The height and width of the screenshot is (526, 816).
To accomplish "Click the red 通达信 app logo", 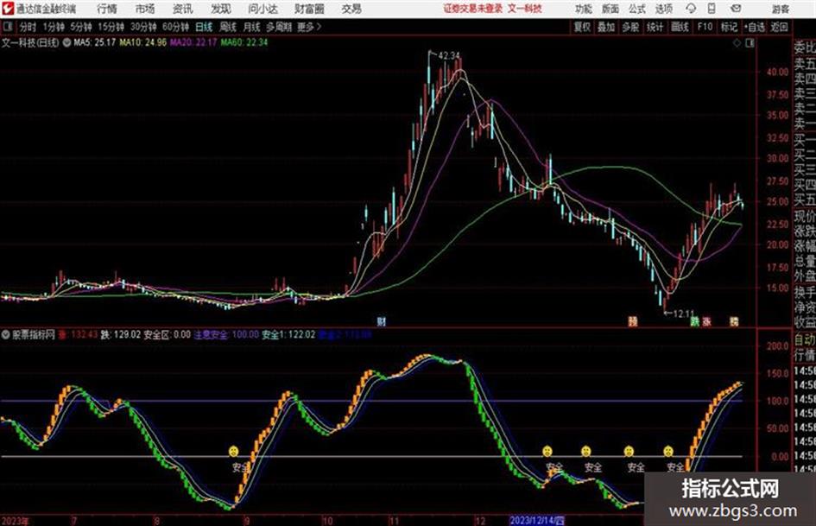I will [9, 9].
